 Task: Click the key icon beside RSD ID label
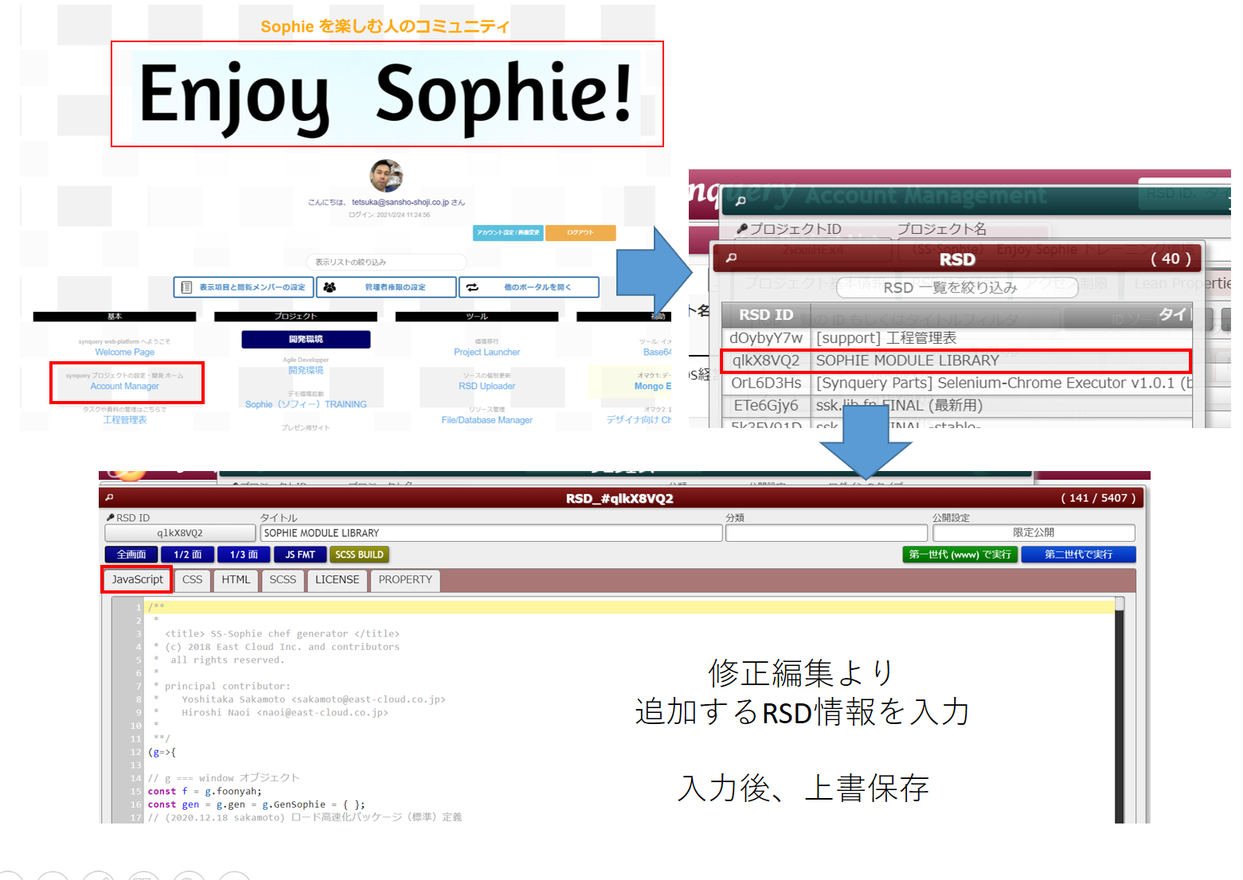click(x=111, y=518)
